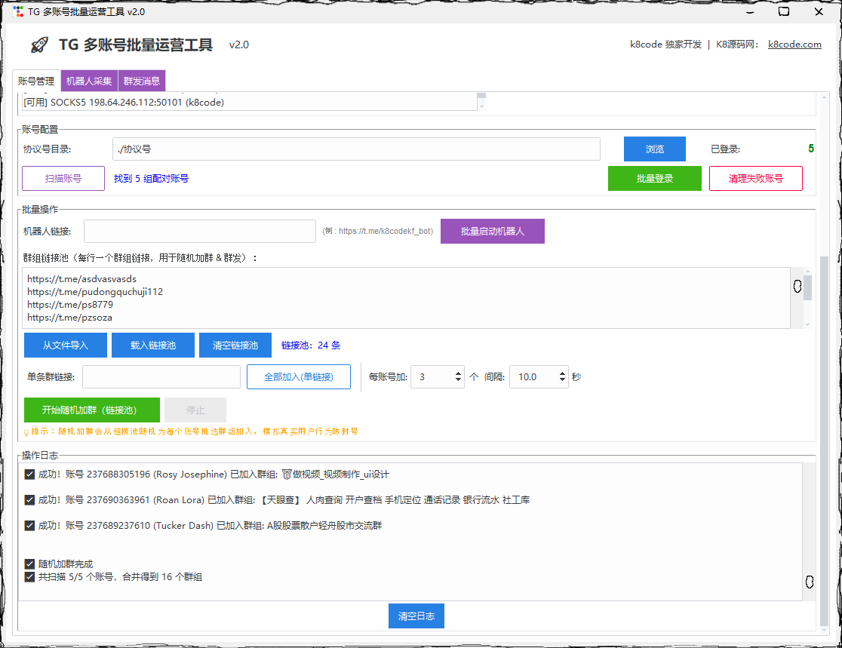Click the link https://t.me/asdvasvasds

click(81, 279)
